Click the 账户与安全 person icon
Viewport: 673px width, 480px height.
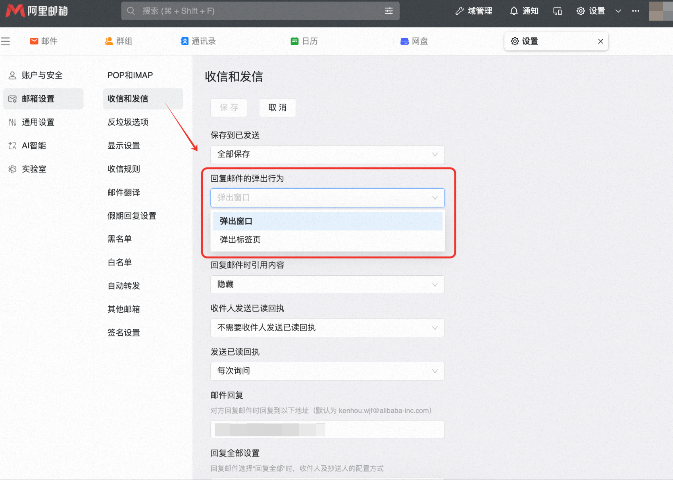tap(12, 75)
